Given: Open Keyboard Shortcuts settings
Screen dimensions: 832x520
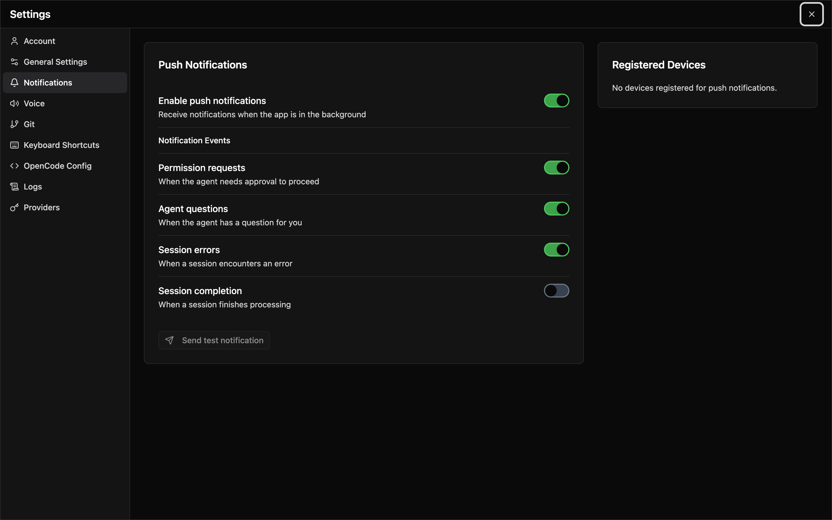Looking at the screenshot, I should click(65, 145).
